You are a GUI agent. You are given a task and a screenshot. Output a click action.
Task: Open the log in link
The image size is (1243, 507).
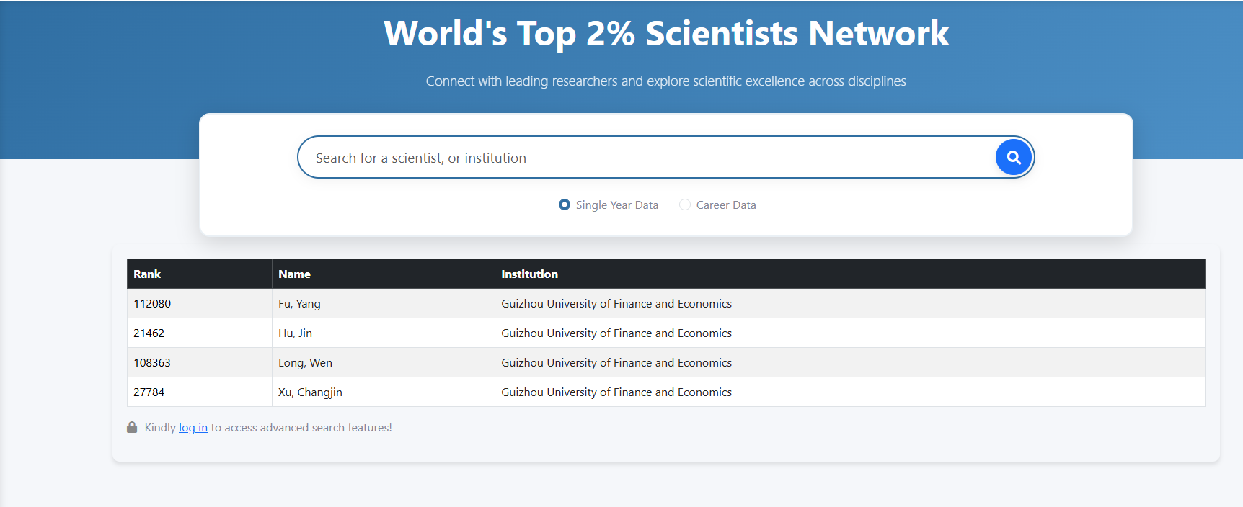point(193,428)
